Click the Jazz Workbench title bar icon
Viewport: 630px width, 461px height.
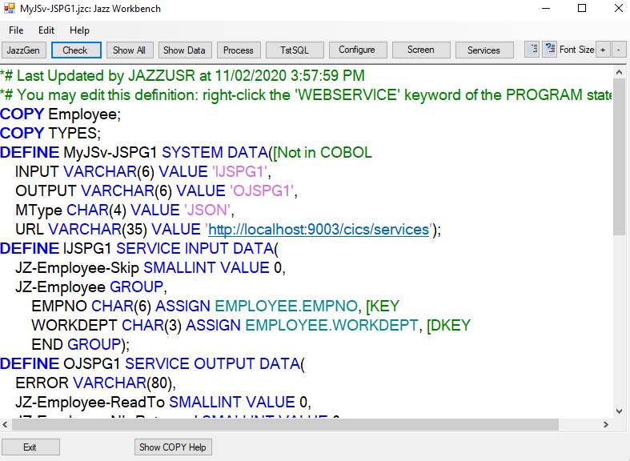[9, 8]
